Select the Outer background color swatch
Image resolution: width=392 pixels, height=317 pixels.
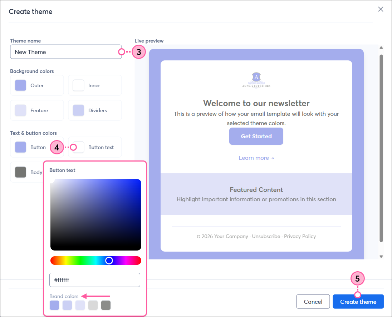[20, 85]
